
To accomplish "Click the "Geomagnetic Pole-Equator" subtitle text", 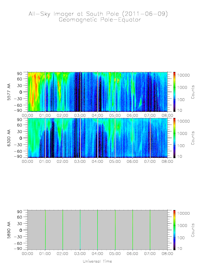I will [100, 20].
